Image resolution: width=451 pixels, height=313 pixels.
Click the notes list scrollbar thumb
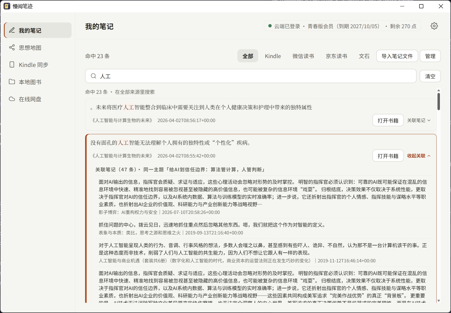pos(439,101)
